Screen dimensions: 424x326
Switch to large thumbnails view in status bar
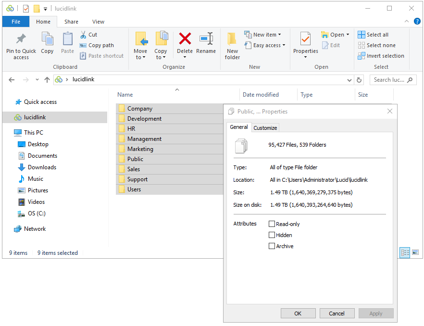[415, 252]
